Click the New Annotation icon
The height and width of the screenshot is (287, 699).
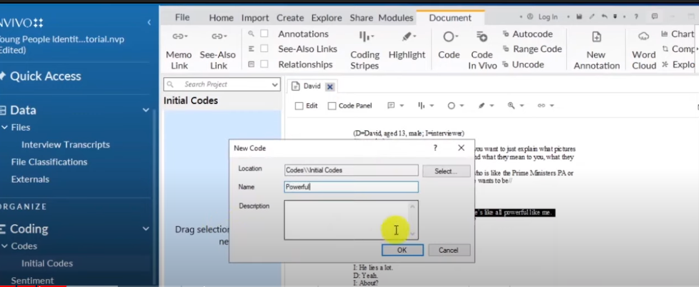click(x=596, y=37)
